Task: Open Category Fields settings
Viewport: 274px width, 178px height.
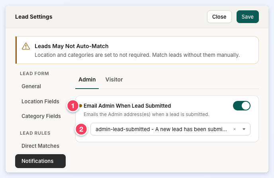Action: click(41, 116)
